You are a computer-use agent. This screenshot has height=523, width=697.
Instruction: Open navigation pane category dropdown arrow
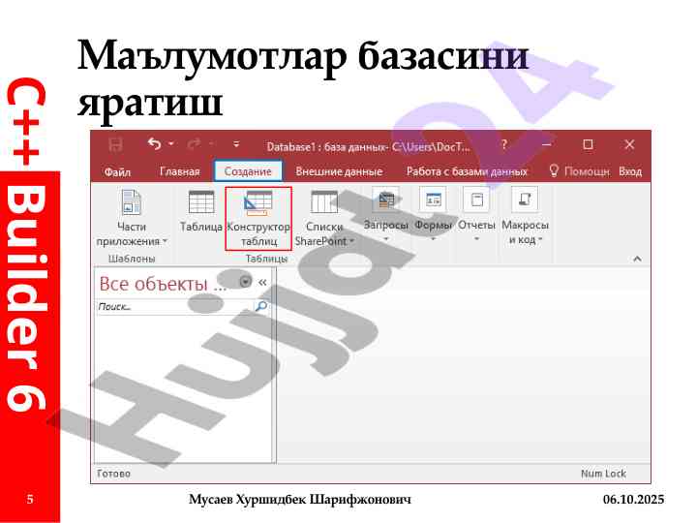click(x=245, y=282)
